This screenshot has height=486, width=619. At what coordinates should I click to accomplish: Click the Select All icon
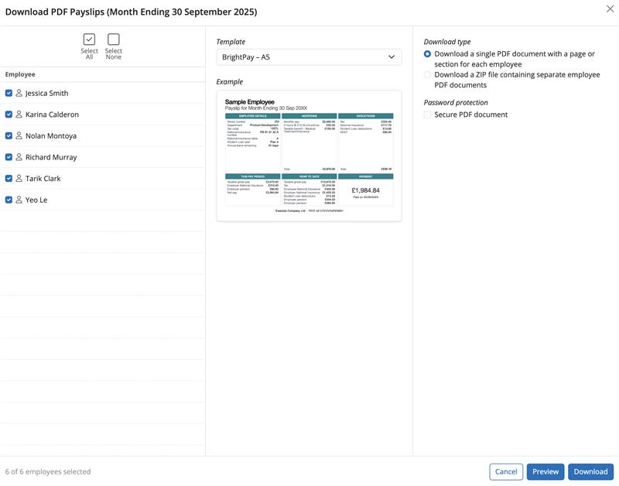pyautogui.click(x=89, y=39)
